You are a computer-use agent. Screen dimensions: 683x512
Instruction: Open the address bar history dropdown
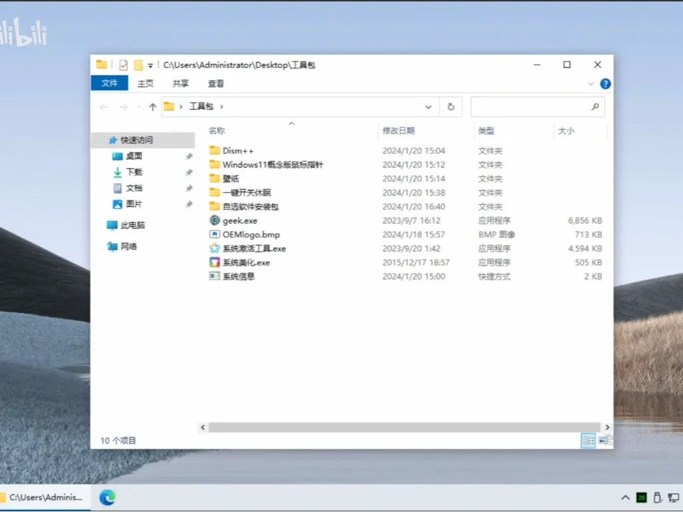[428, 107]
